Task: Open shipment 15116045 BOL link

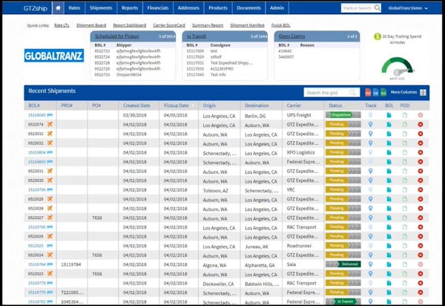Action: point(36,115)
